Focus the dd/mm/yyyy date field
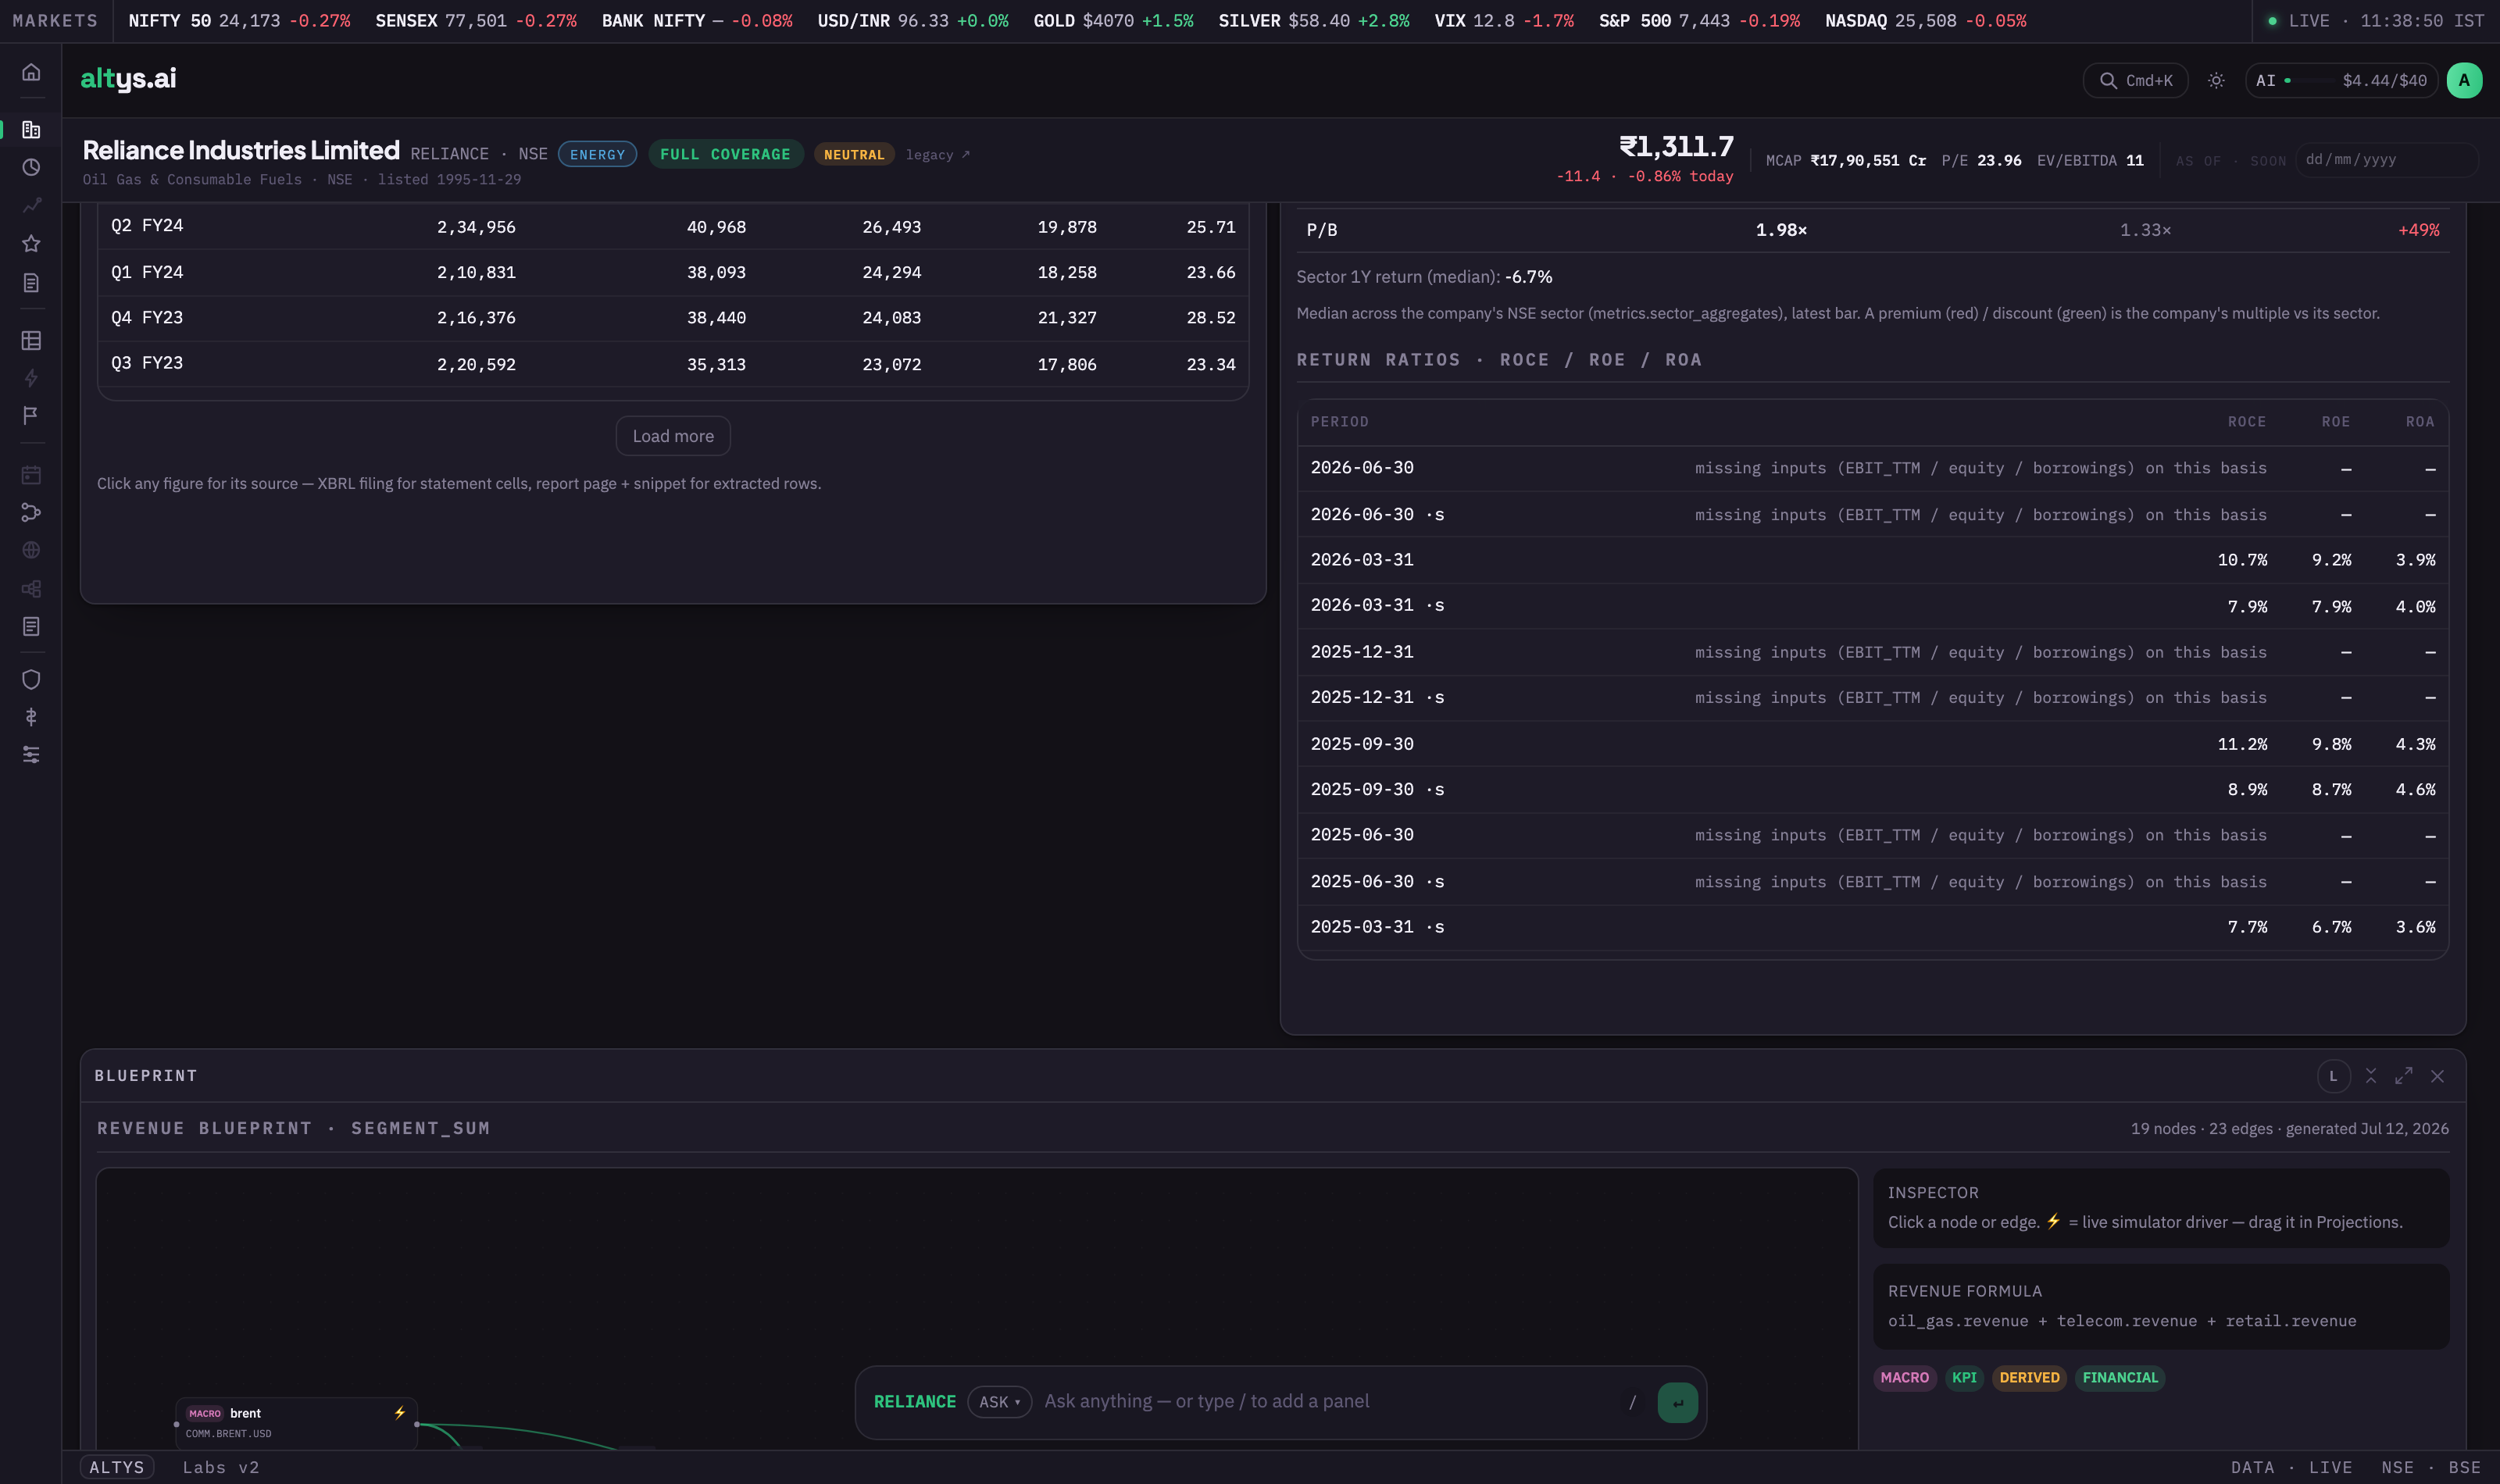Image resolution: width=2500 pixels, height=1484 pixels. [x=2387, y=160]
